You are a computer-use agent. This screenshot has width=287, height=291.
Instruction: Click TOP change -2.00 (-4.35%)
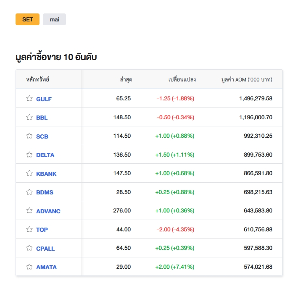click(x=175, y=229)
